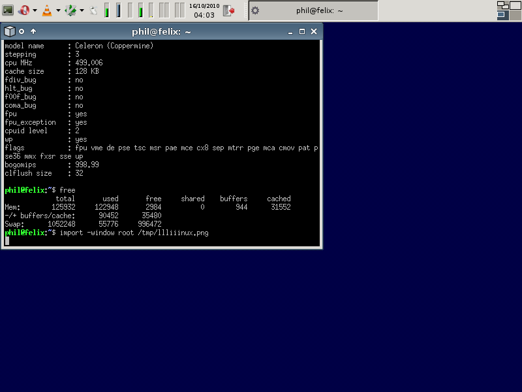
Task: Shade the window with the up-arrow button
Action: click(33, 31)
